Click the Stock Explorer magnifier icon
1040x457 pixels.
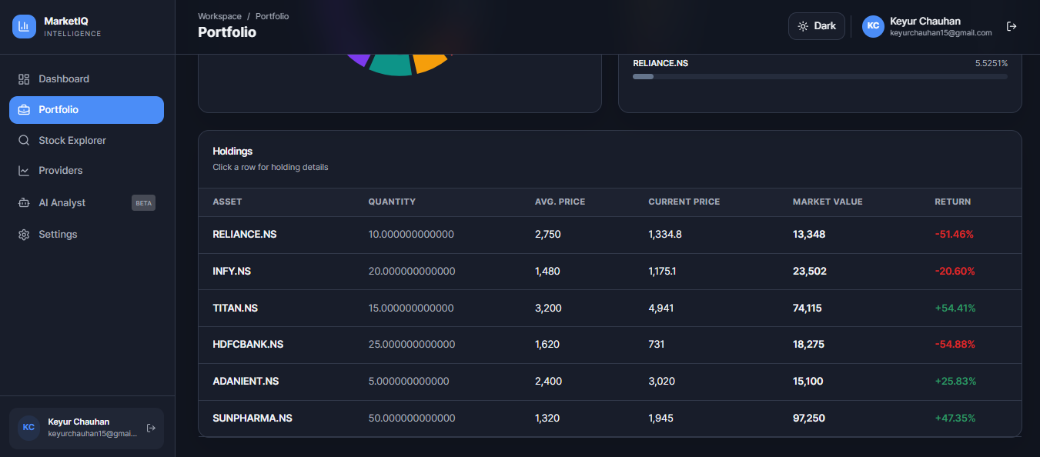24,141
